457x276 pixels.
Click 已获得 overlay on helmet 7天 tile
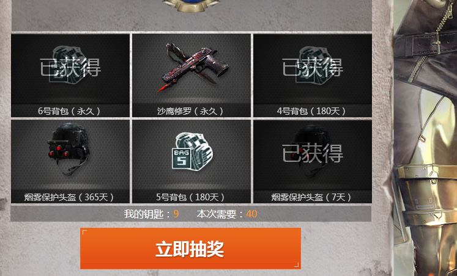[313, 153]
